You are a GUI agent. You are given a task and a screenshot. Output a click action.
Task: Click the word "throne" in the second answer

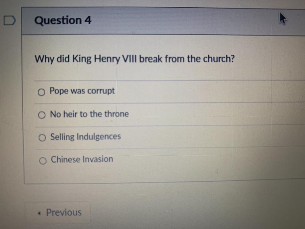click(116, 114)
